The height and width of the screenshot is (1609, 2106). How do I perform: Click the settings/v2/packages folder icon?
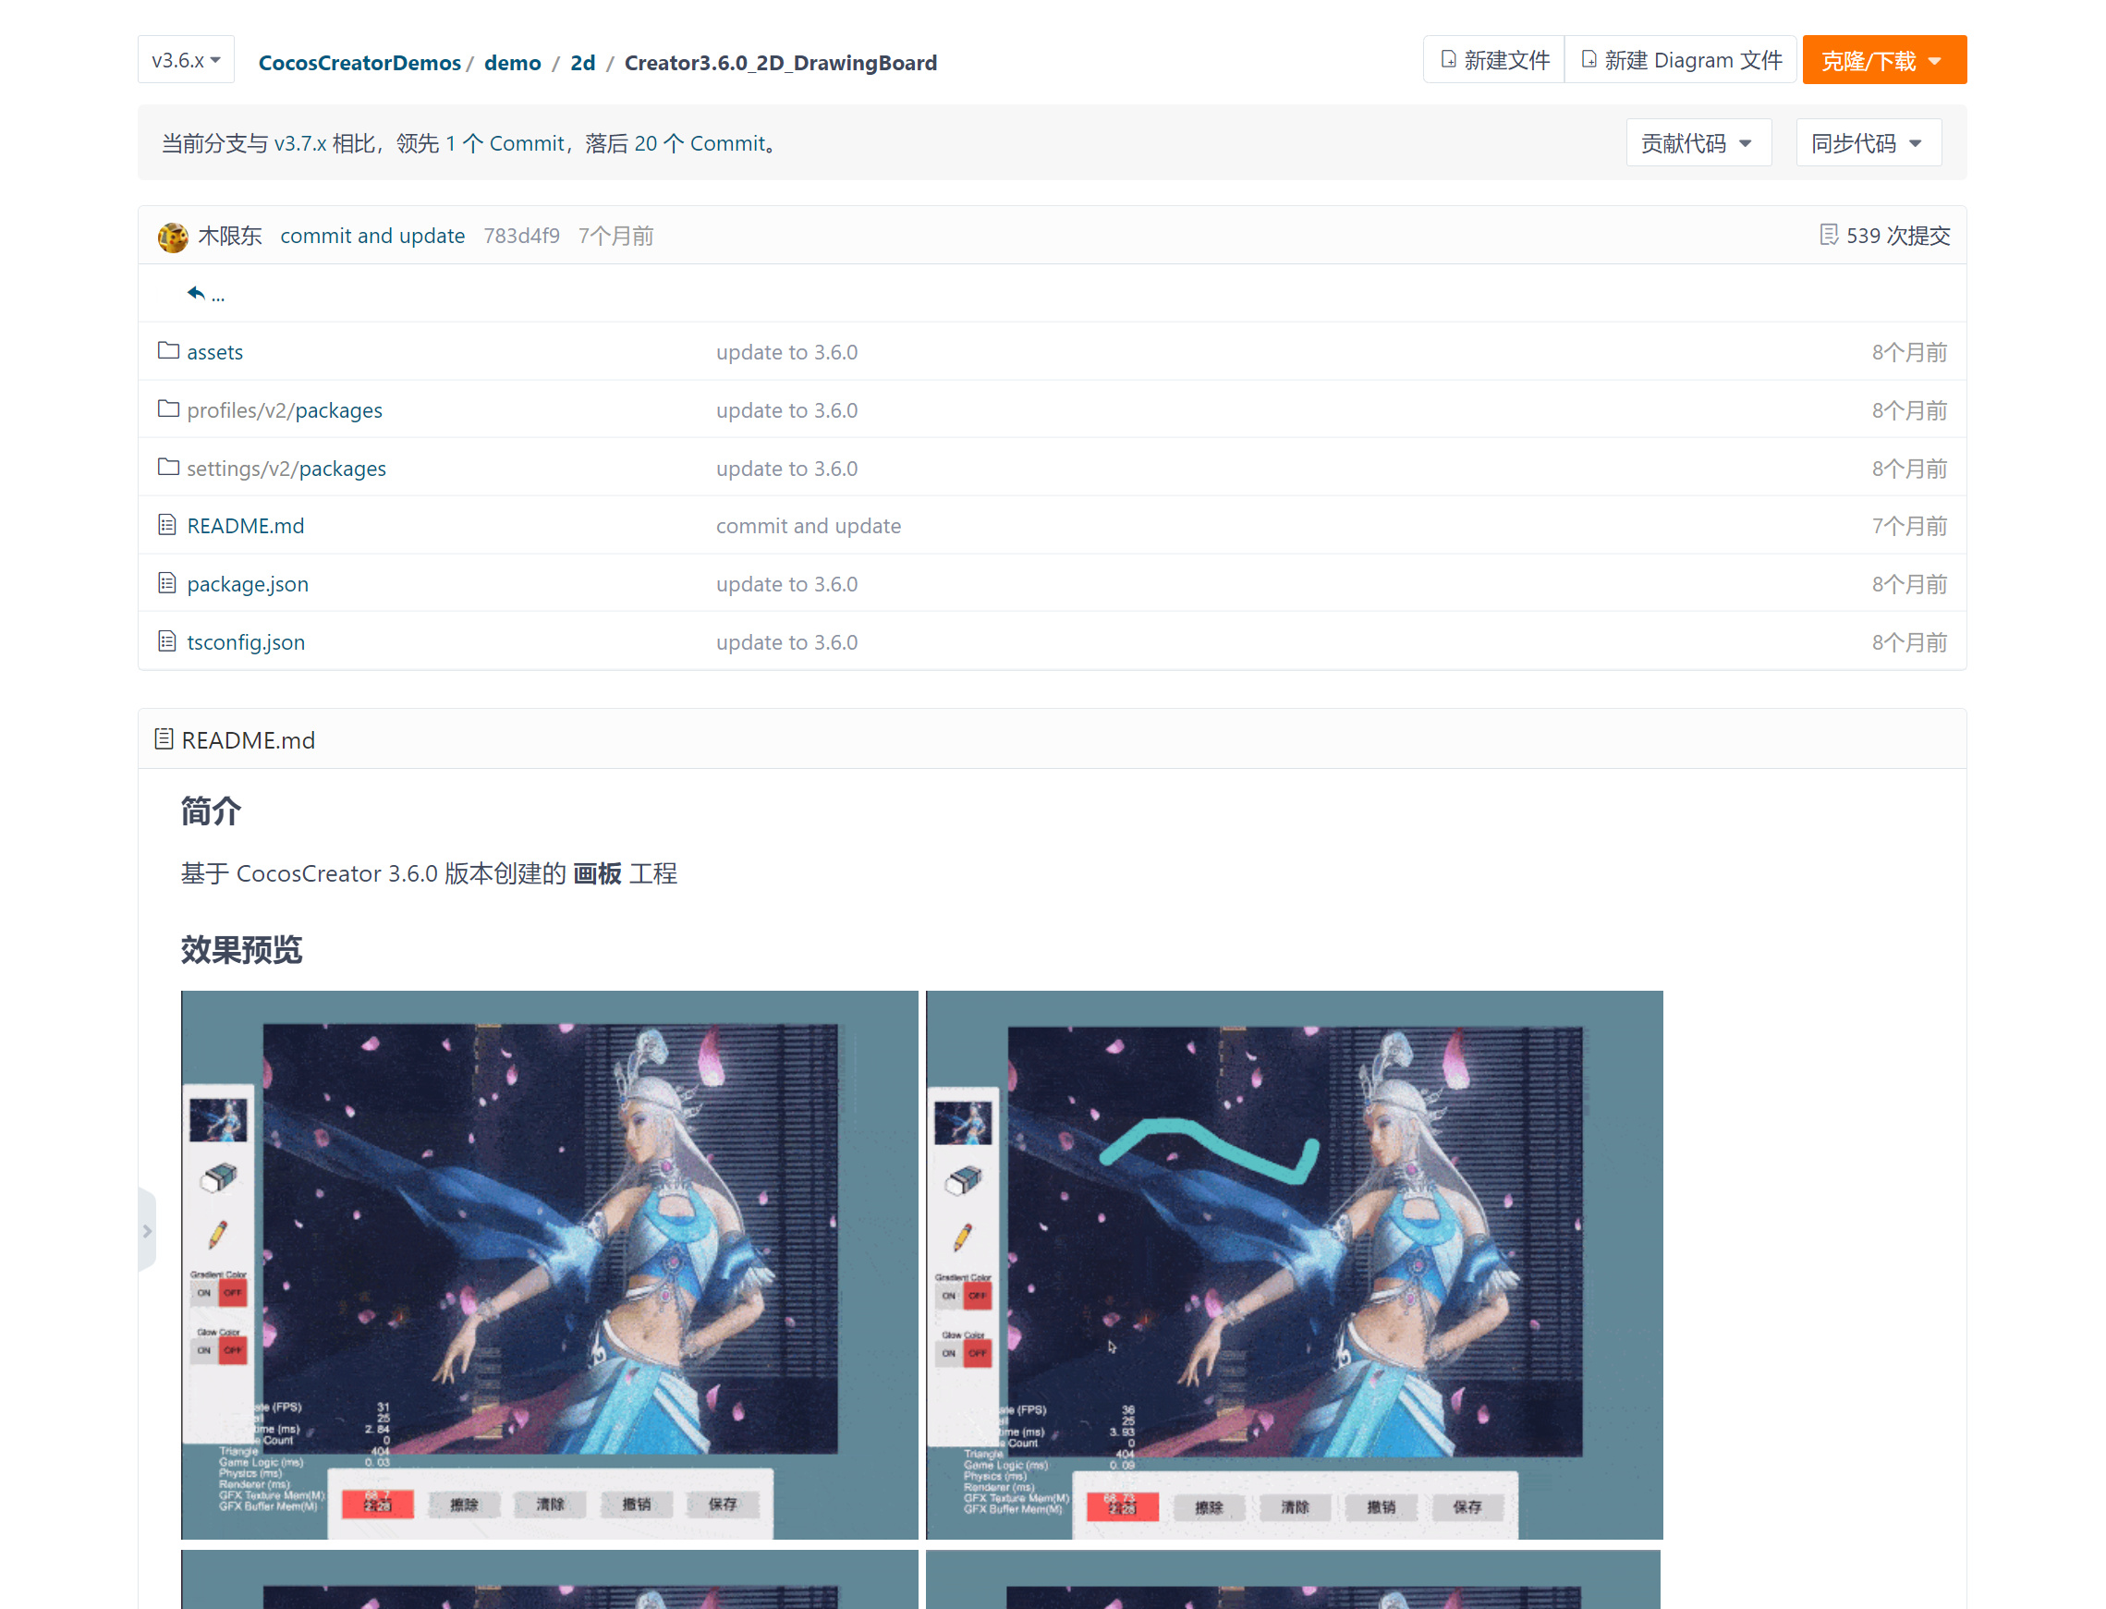click(x=168, y=468)
